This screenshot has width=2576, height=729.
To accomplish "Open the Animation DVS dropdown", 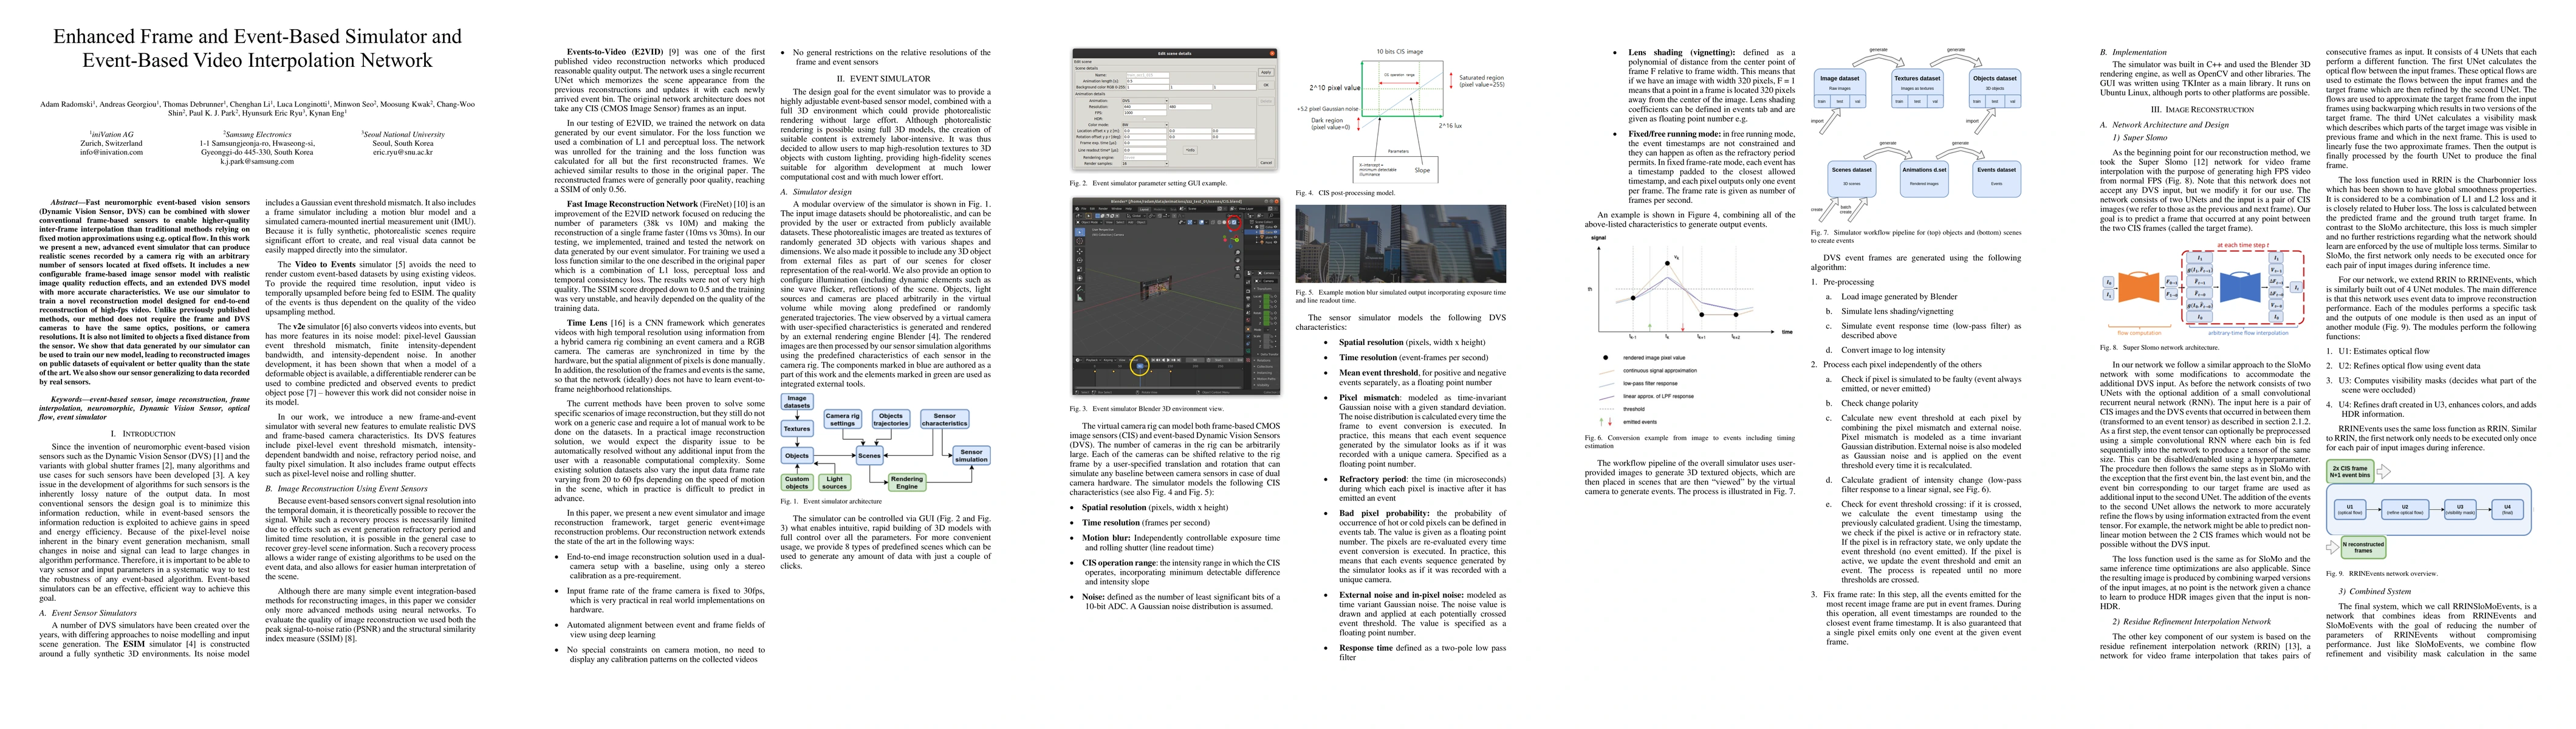I will pyautogui.click(x=1145, y=101).
